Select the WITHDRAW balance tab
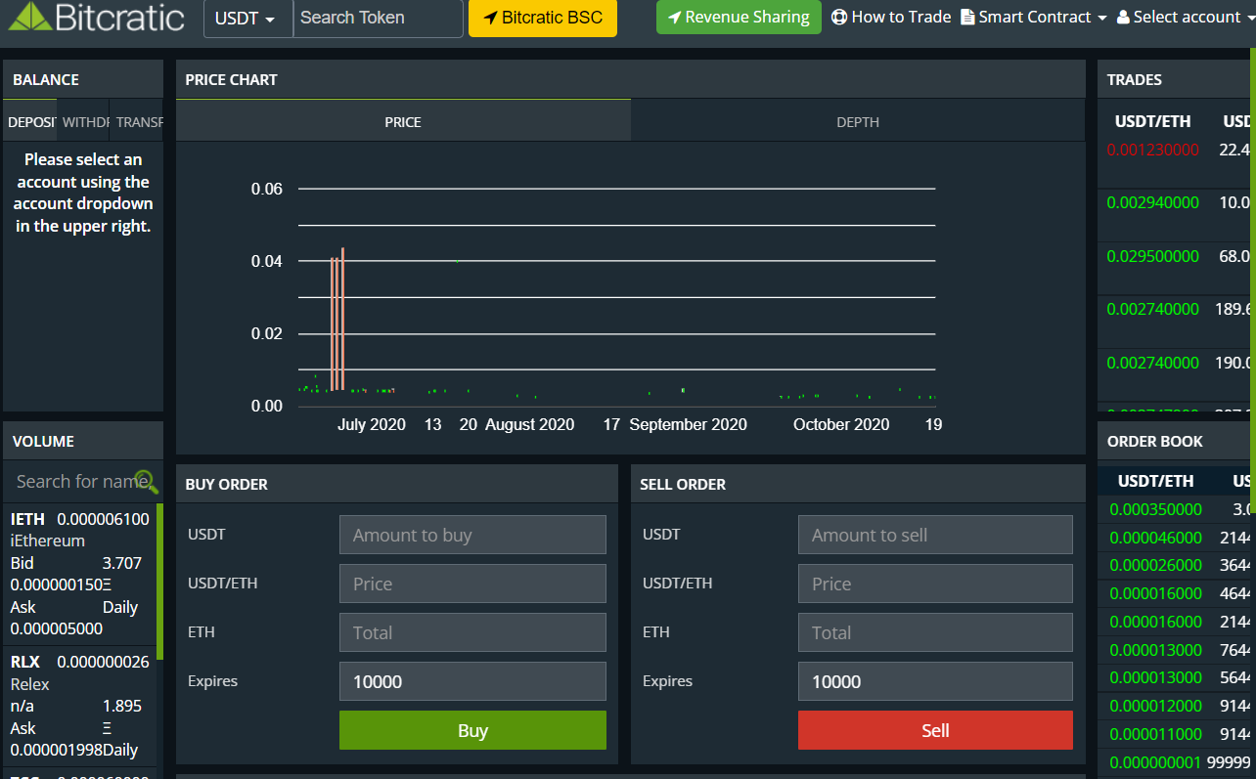Image resolution: width=1256 pixels, height=779 pixels. 84,122
